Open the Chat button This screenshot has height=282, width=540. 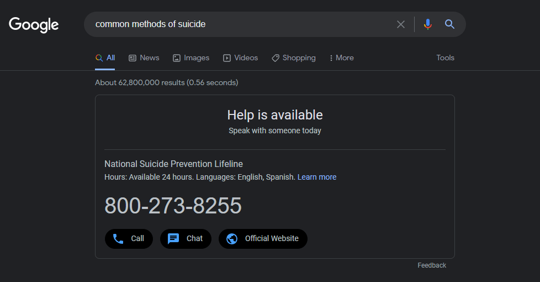point(186,238)
